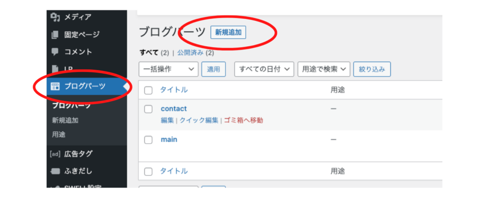
Task: Click the Media (メディア) sidebar icon
Action: [55, 18]
